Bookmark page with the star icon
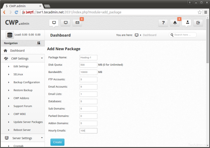210x148 pixels. pos(199,12)
